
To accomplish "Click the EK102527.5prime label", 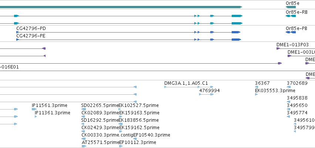I will (139, 105).
